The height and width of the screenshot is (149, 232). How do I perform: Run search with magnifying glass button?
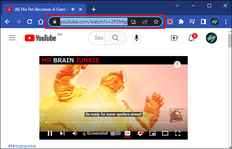pos(116,38)
